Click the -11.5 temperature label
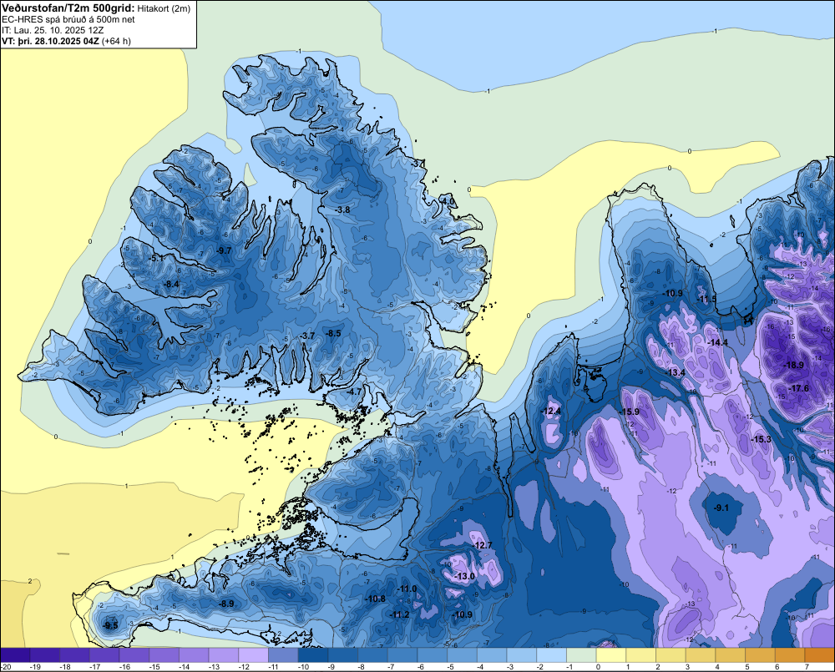Viewport: 835px width, 672px height. click(707, 299)
